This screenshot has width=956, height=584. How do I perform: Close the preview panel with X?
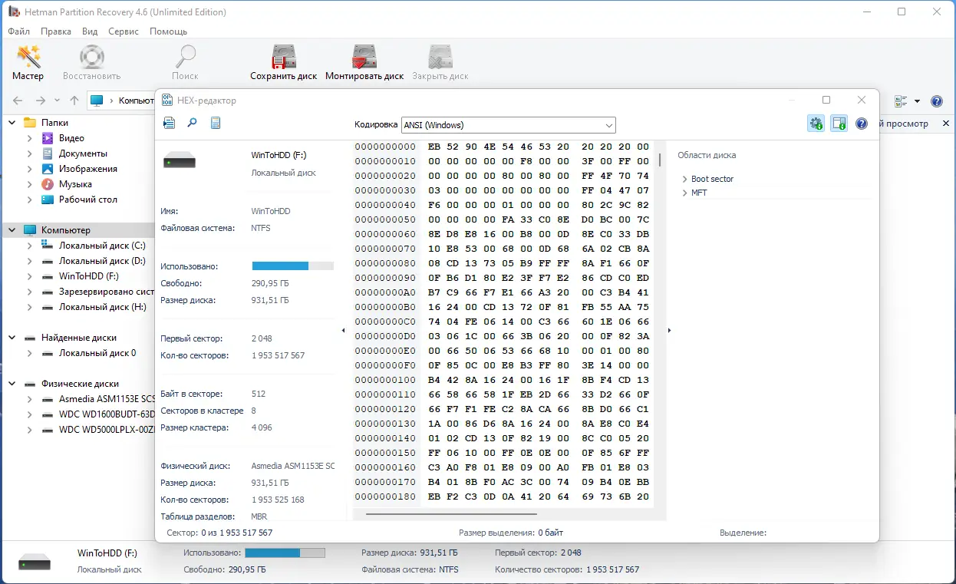(x=945, y=123)
